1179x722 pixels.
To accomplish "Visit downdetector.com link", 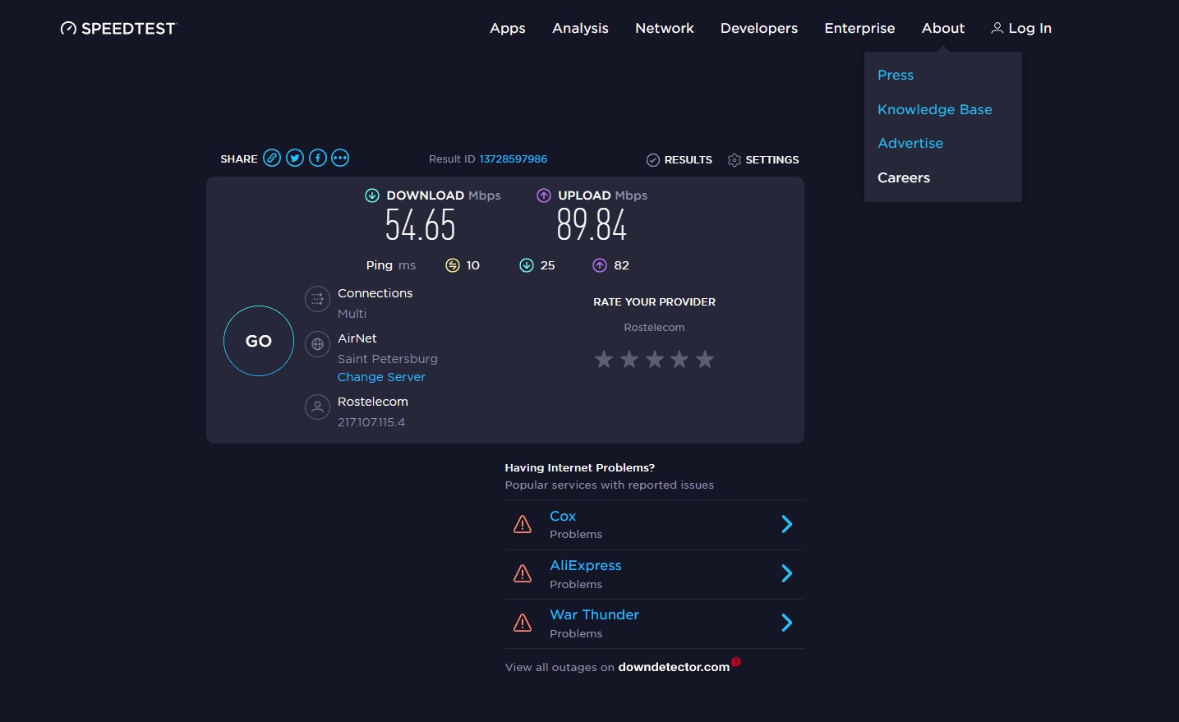I will click(x=674, y=667).
